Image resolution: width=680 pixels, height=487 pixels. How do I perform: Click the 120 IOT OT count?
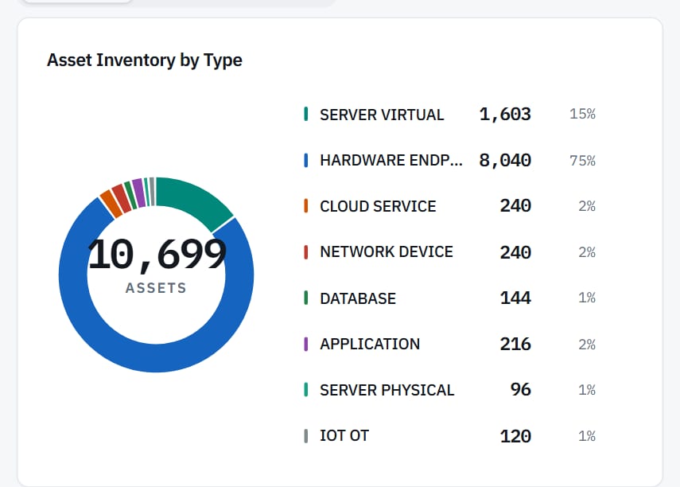click(515, 436)
